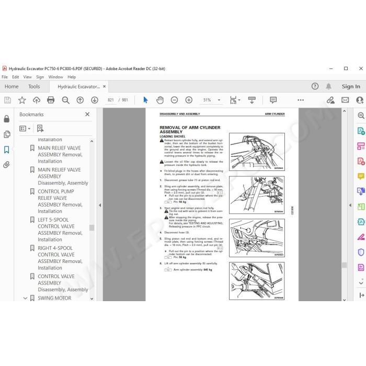Open Export PDF tool in right pane

pyautogui.click(x=361, y=131)
